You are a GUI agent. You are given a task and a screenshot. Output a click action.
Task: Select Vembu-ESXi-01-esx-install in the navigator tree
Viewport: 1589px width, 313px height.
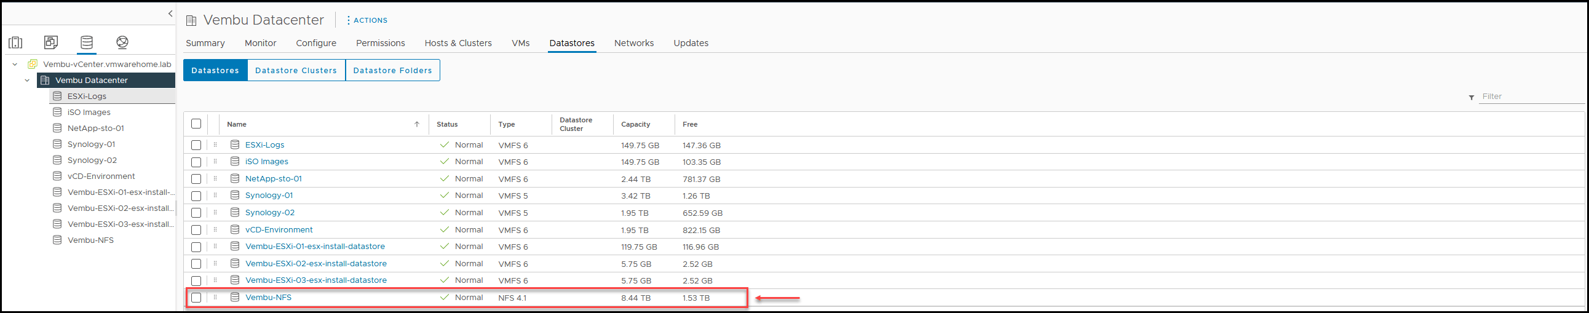click(x=121, y=192)
